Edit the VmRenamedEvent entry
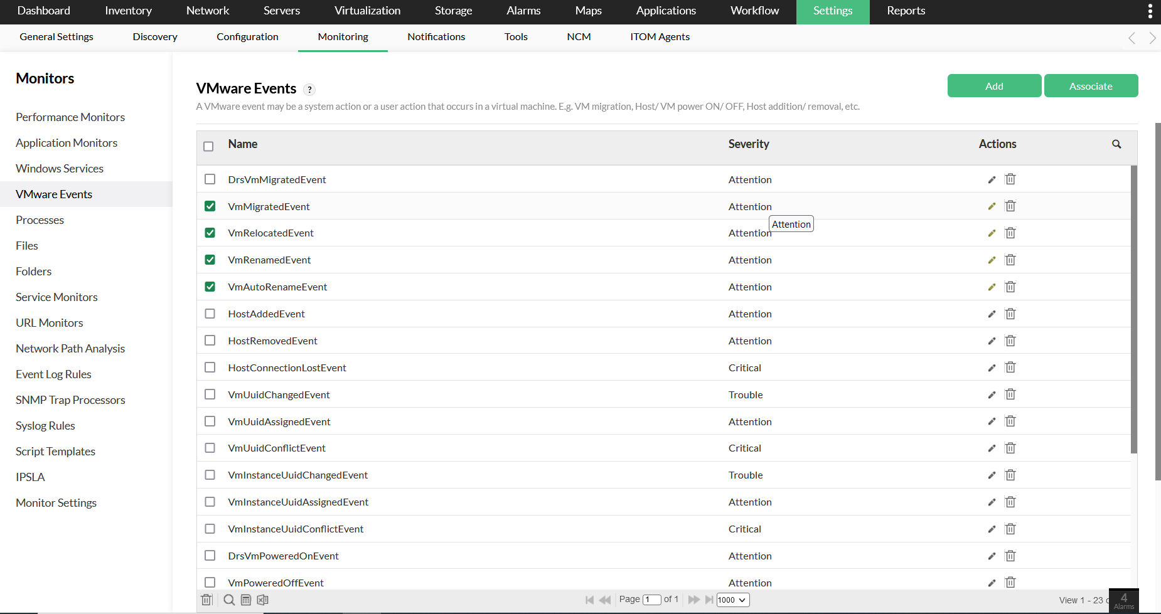This screenshot has width=1161, height=614. [x=992, y=260]
